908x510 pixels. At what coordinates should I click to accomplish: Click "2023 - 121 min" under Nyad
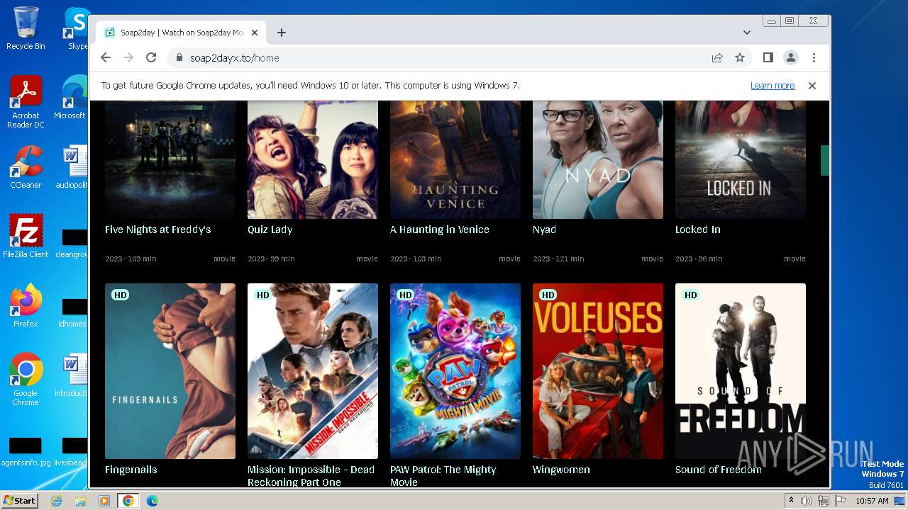tap(558, 259)
